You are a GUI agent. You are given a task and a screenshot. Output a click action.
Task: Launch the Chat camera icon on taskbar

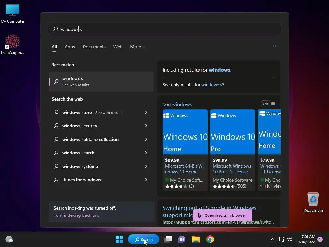(182, 239)
